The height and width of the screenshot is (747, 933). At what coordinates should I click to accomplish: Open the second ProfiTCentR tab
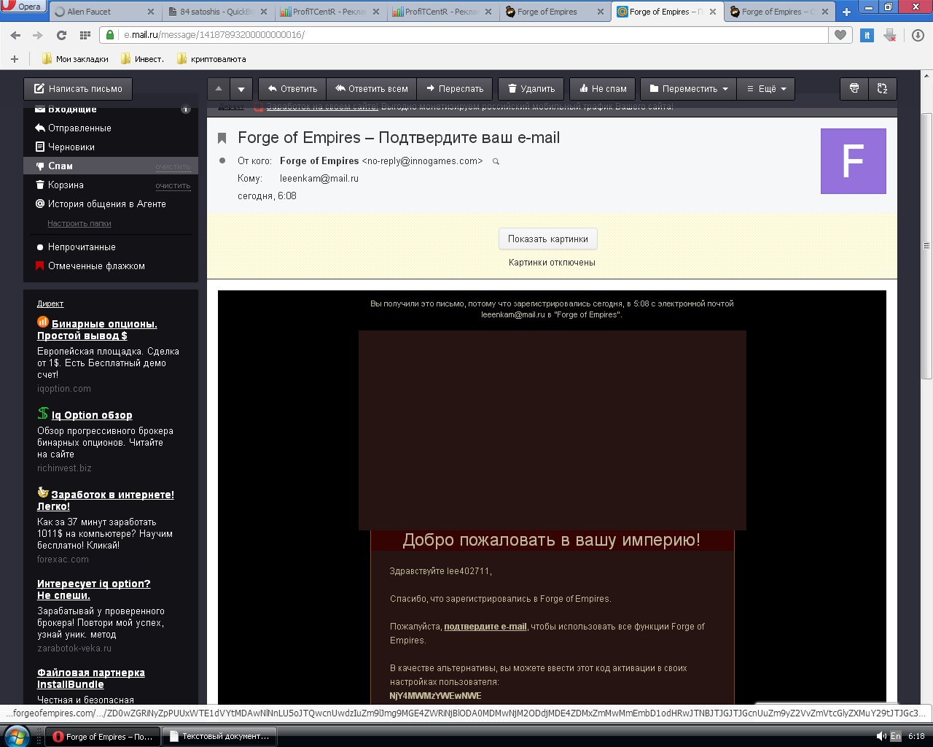tap(443, 12)
